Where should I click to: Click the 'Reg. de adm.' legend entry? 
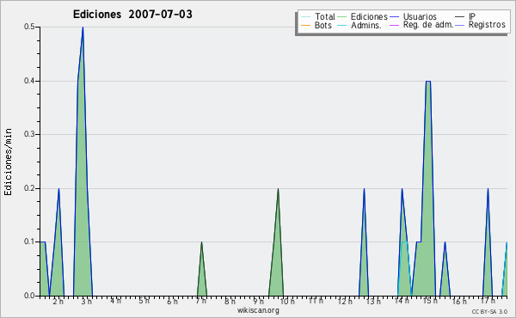[x=428, y=25]
